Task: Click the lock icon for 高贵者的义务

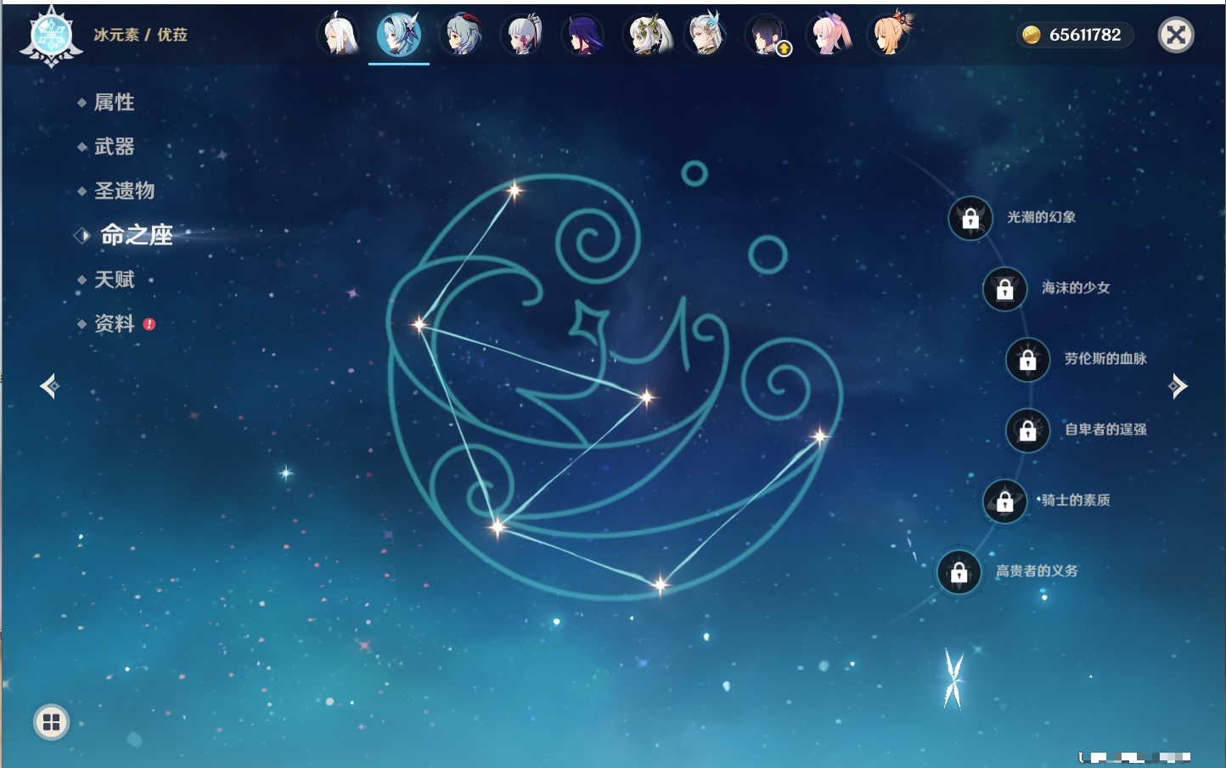Action: 959,572
